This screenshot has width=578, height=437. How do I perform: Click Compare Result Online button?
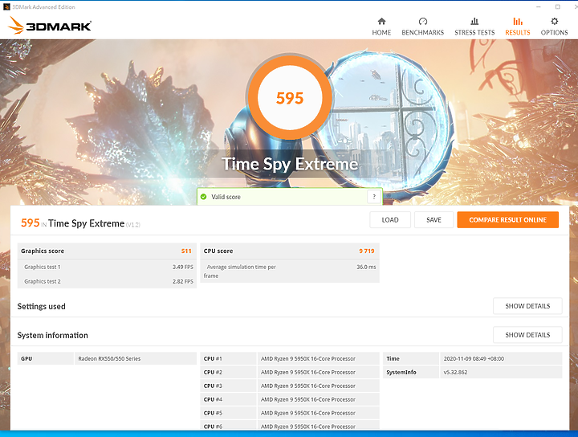pyautogui.click(x=507, y=220)
